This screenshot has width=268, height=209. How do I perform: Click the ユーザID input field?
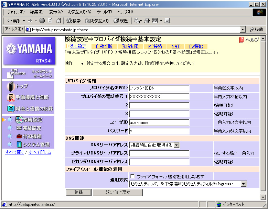click(x=159, y=123)
